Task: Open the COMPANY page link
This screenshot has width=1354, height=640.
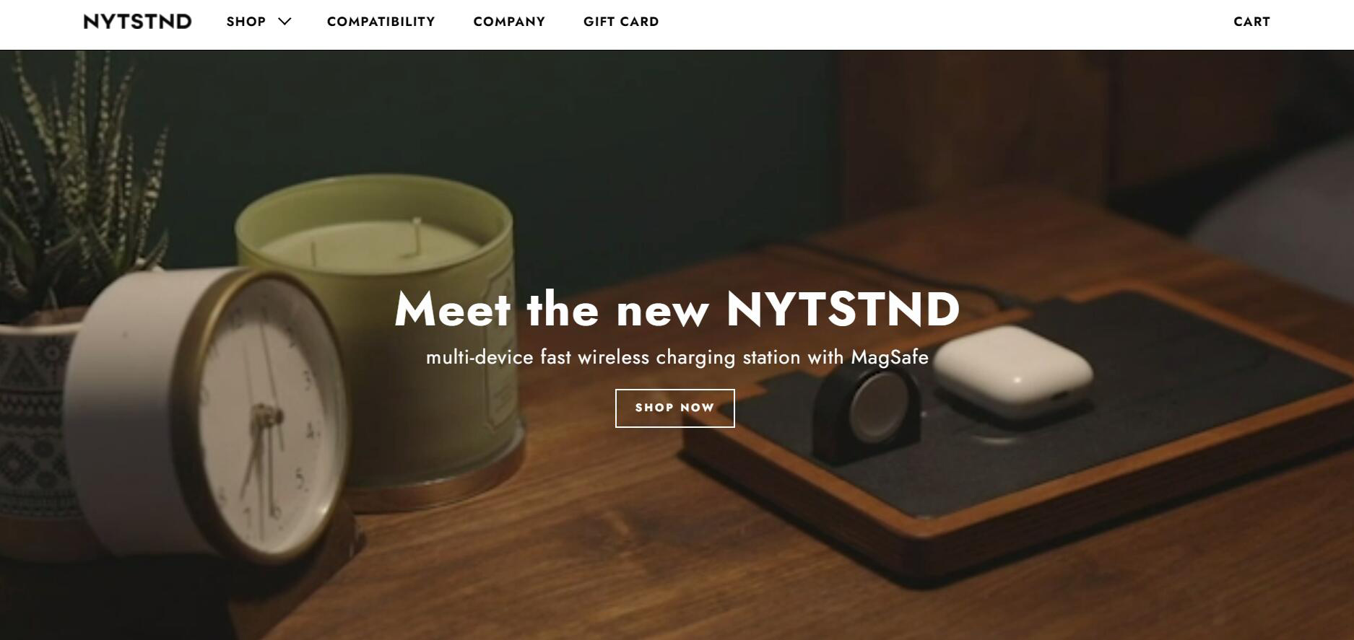Action: (x=509, y=22)
